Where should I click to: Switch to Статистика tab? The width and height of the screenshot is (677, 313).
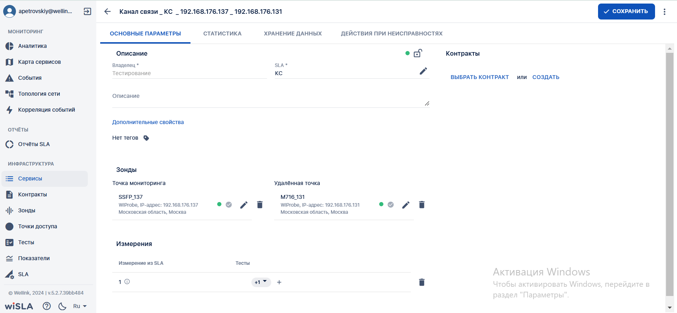[222, 34]
